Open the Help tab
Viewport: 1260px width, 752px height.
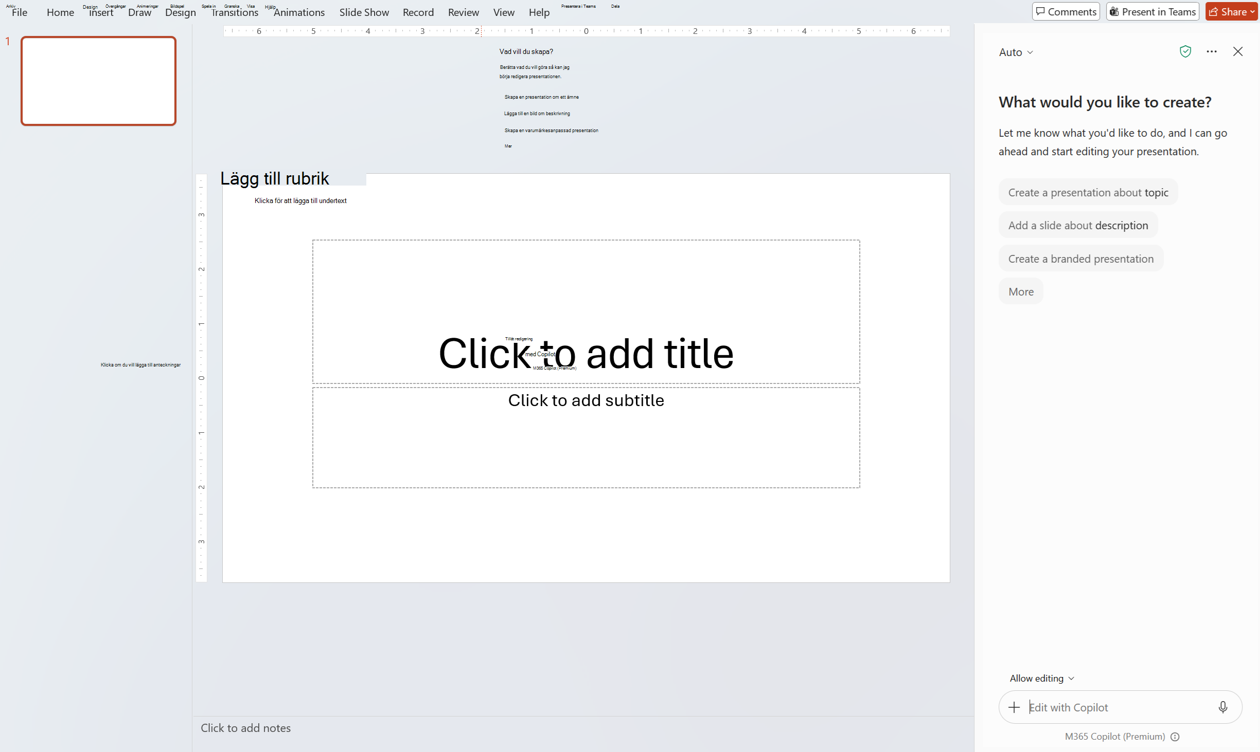click(x=539, y=12)
